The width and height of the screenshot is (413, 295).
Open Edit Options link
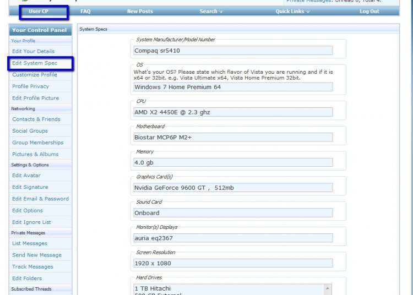[x=28, y=211]
